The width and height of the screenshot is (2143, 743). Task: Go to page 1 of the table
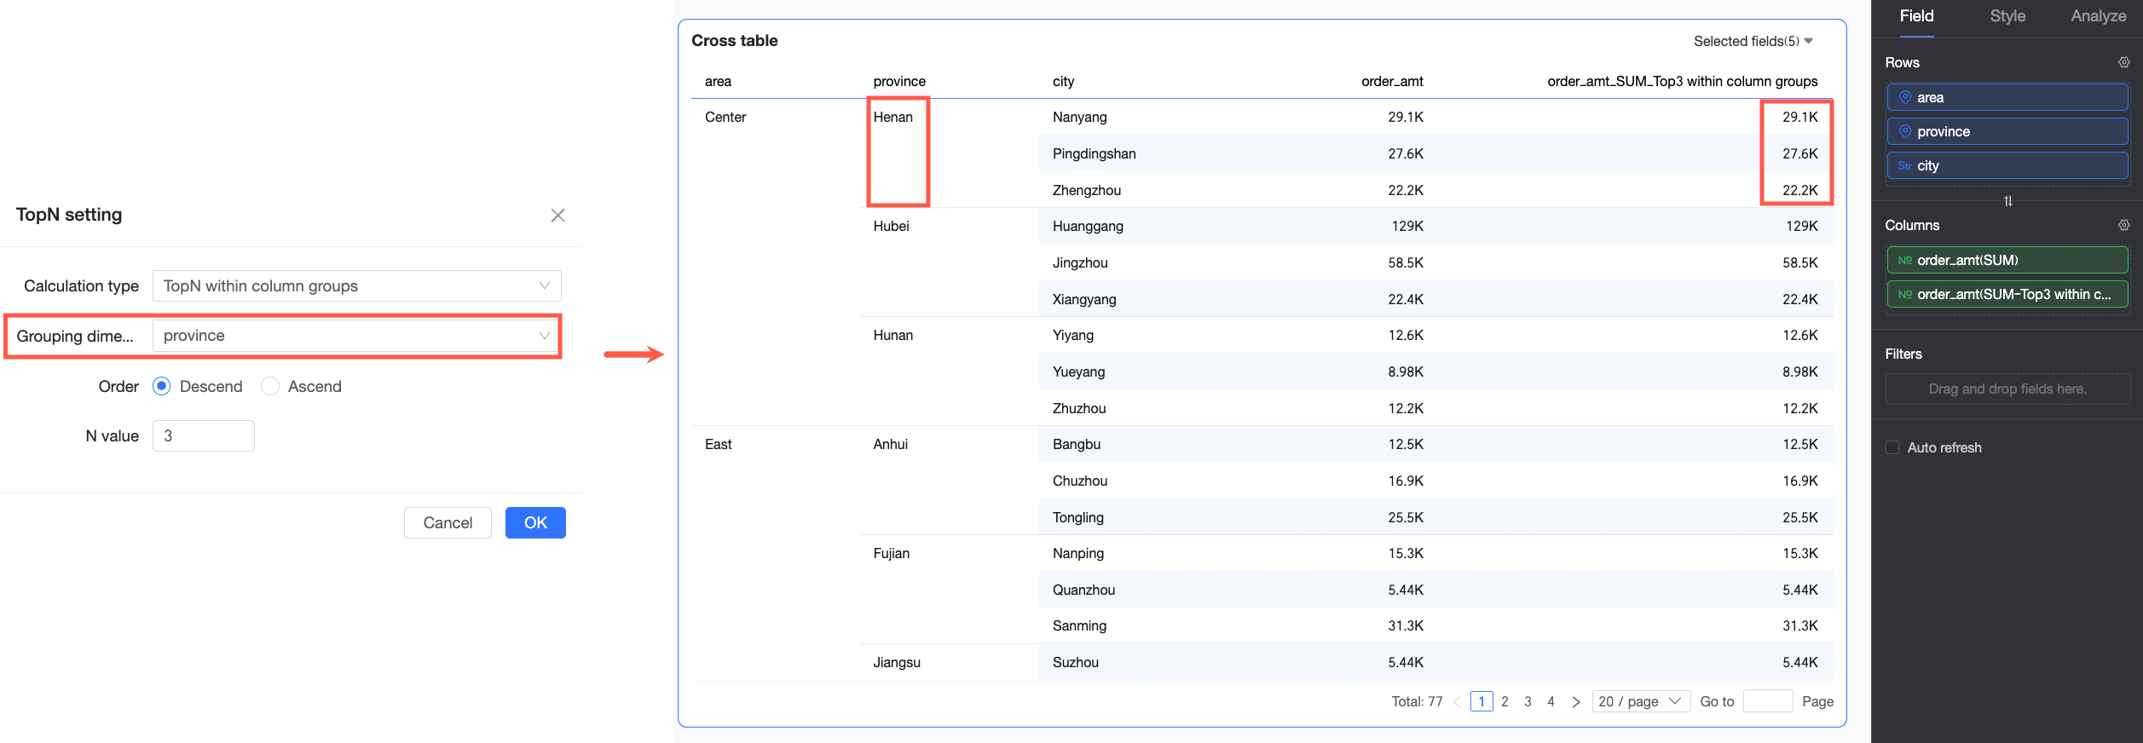coord(1482,701)
